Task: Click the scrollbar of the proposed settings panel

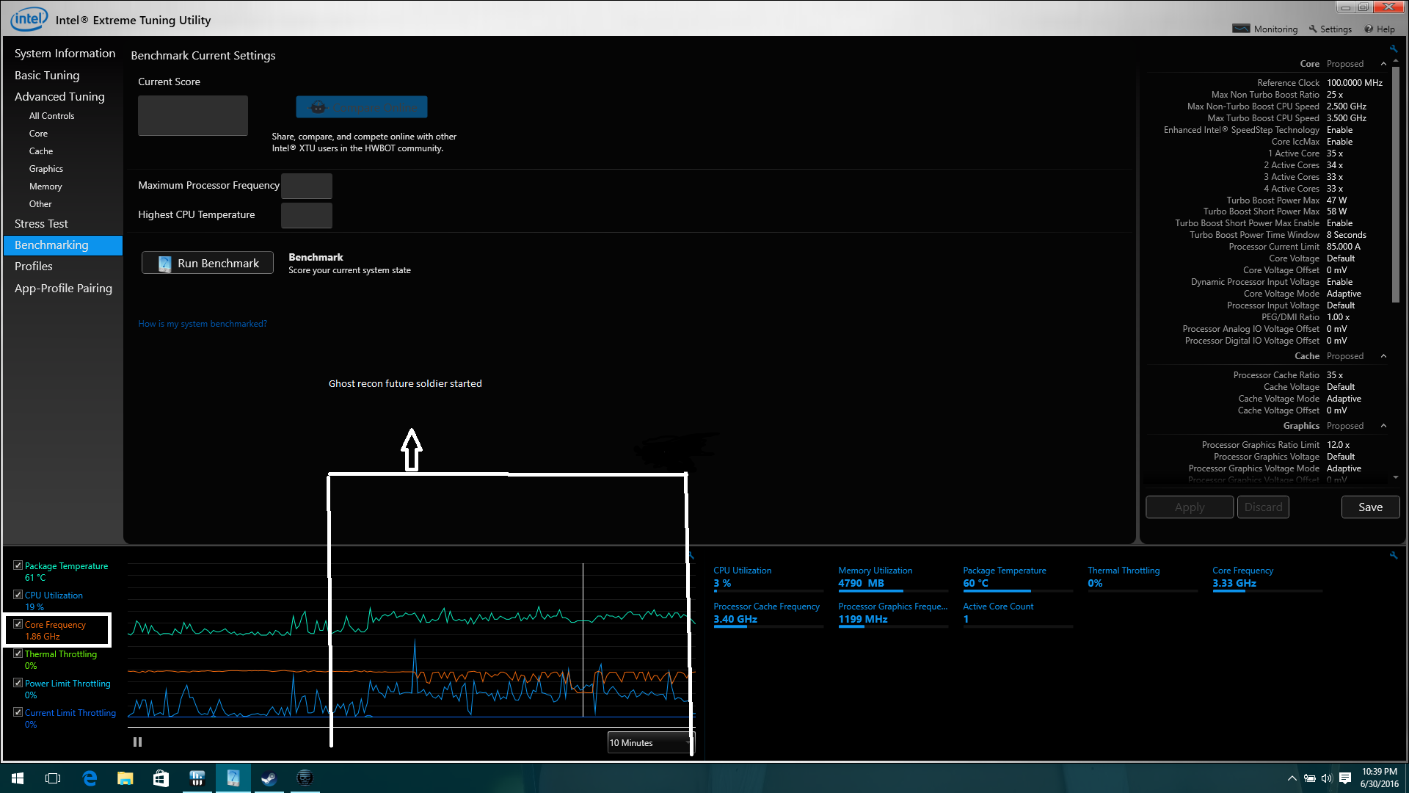Action: 1396,184
